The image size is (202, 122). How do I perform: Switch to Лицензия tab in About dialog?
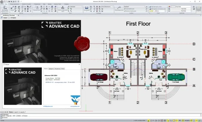[58, 69]
